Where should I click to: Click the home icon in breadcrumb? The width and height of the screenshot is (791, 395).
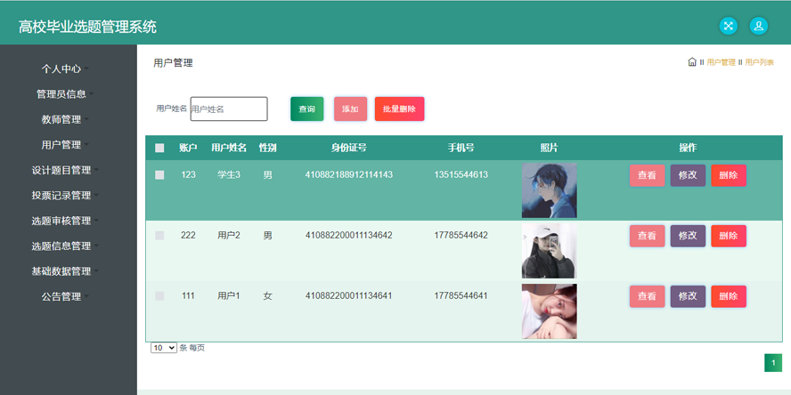coord(692,62)
